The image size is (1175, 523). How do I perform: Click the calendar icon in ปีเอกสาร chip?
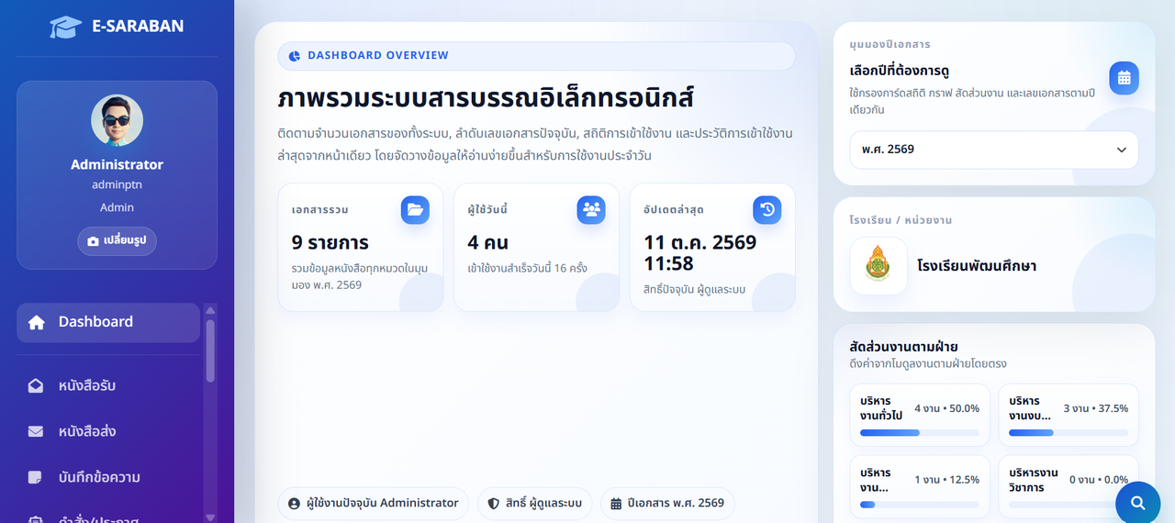click(x=617, y=504)
